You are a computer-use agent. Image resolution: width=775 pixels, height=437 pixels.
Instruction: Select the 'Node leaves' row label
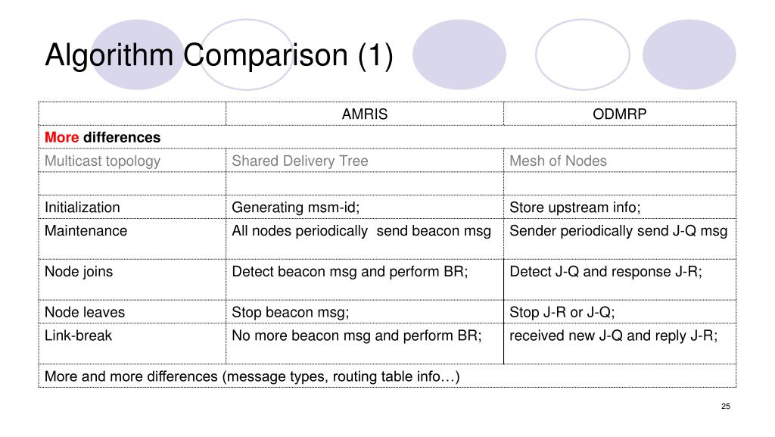point(84,312)
